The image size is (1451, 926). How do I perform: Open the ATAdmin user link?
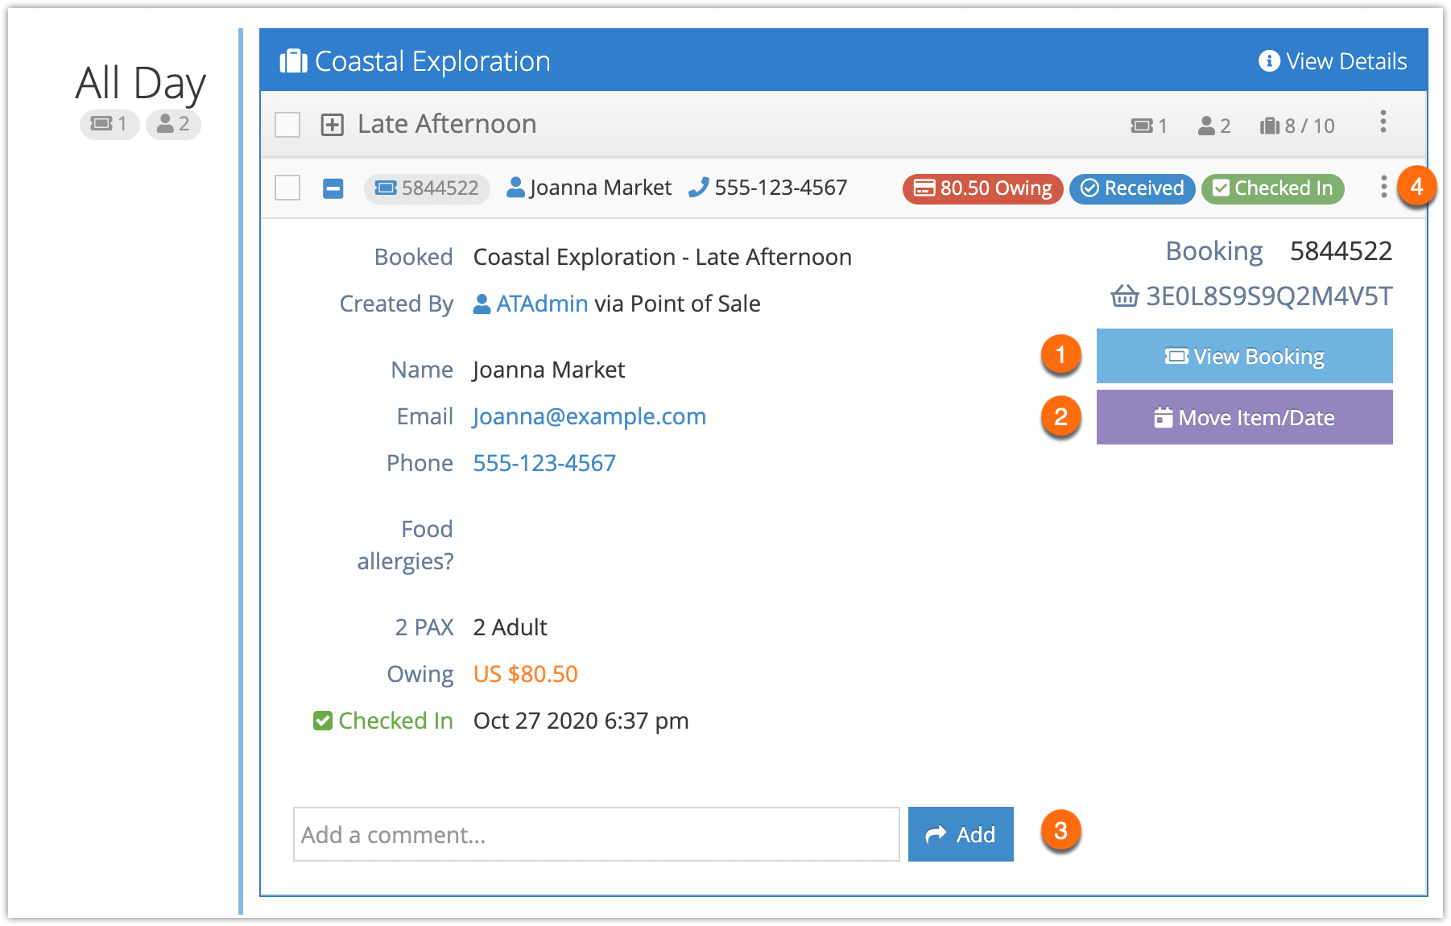point(542,304)
